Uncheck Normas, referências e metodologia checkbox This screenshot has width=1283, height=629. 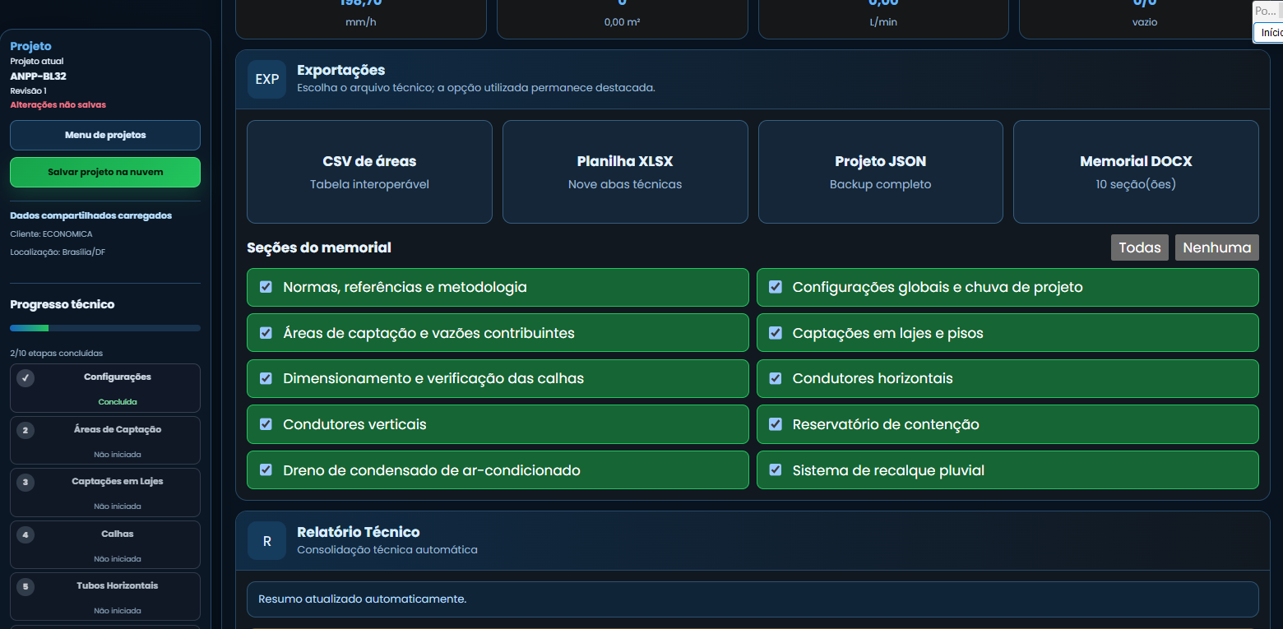[266, 287]
